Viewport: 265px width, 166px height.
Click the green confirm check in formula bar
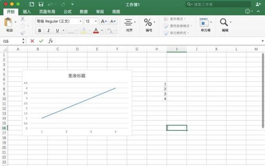click(41, 41)
